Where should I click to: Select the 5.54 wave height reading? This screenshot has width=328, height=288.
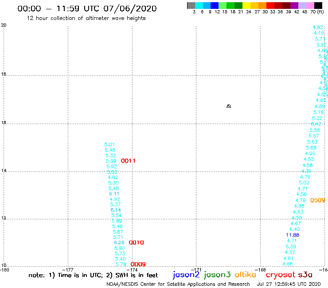[117, 215]
